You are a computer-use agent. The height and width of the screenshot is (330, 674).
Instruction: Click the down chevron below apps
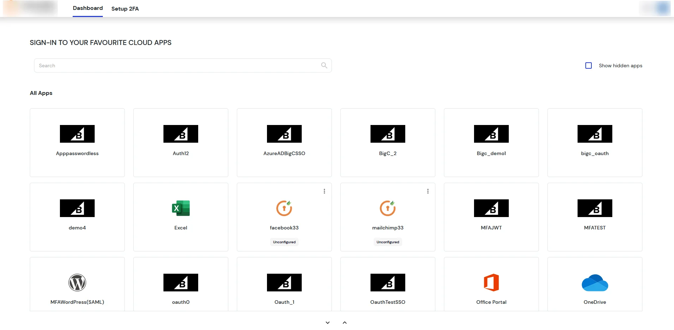(x=328, y=323)
